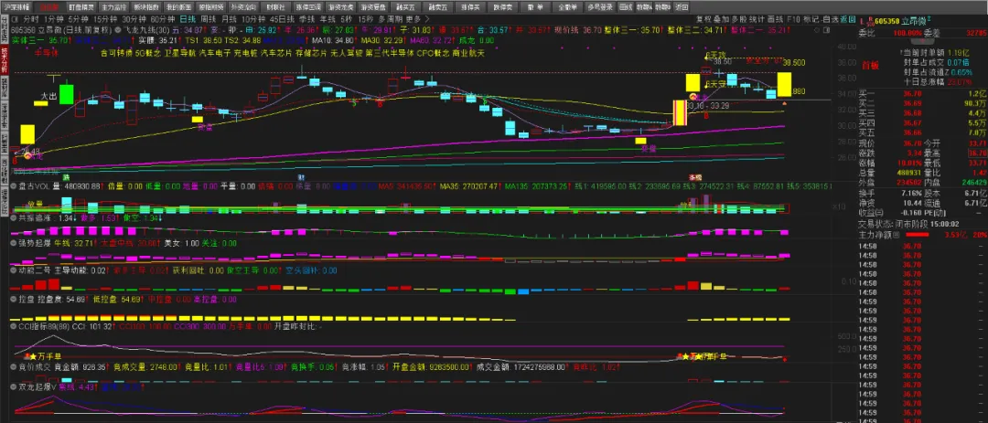Screen dimensions: 988x423
Task: Click red 首板 label in quote panel
Action: [870, 66]
